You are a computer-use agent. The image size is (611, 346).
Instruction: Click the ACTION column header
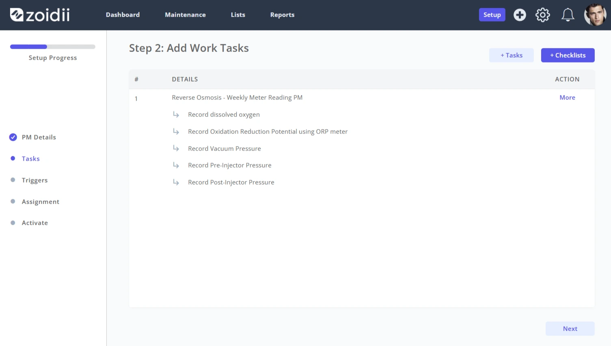[x=567, y=79]
